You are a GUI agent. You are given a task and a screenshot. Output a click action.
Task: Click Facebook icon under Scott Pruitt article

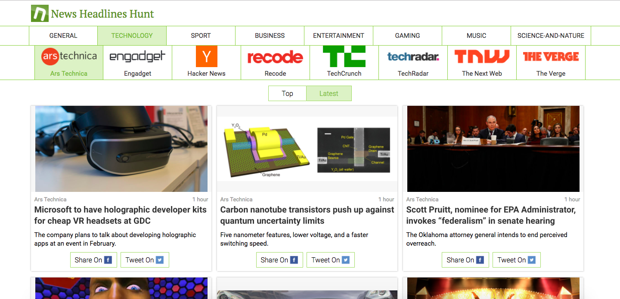[480, 260]
